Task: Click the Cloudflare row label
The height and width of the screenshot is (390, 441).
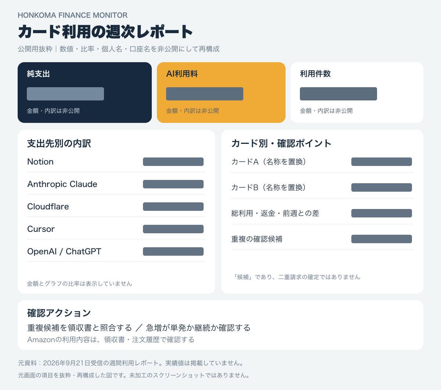Action: tap(48, 207)
